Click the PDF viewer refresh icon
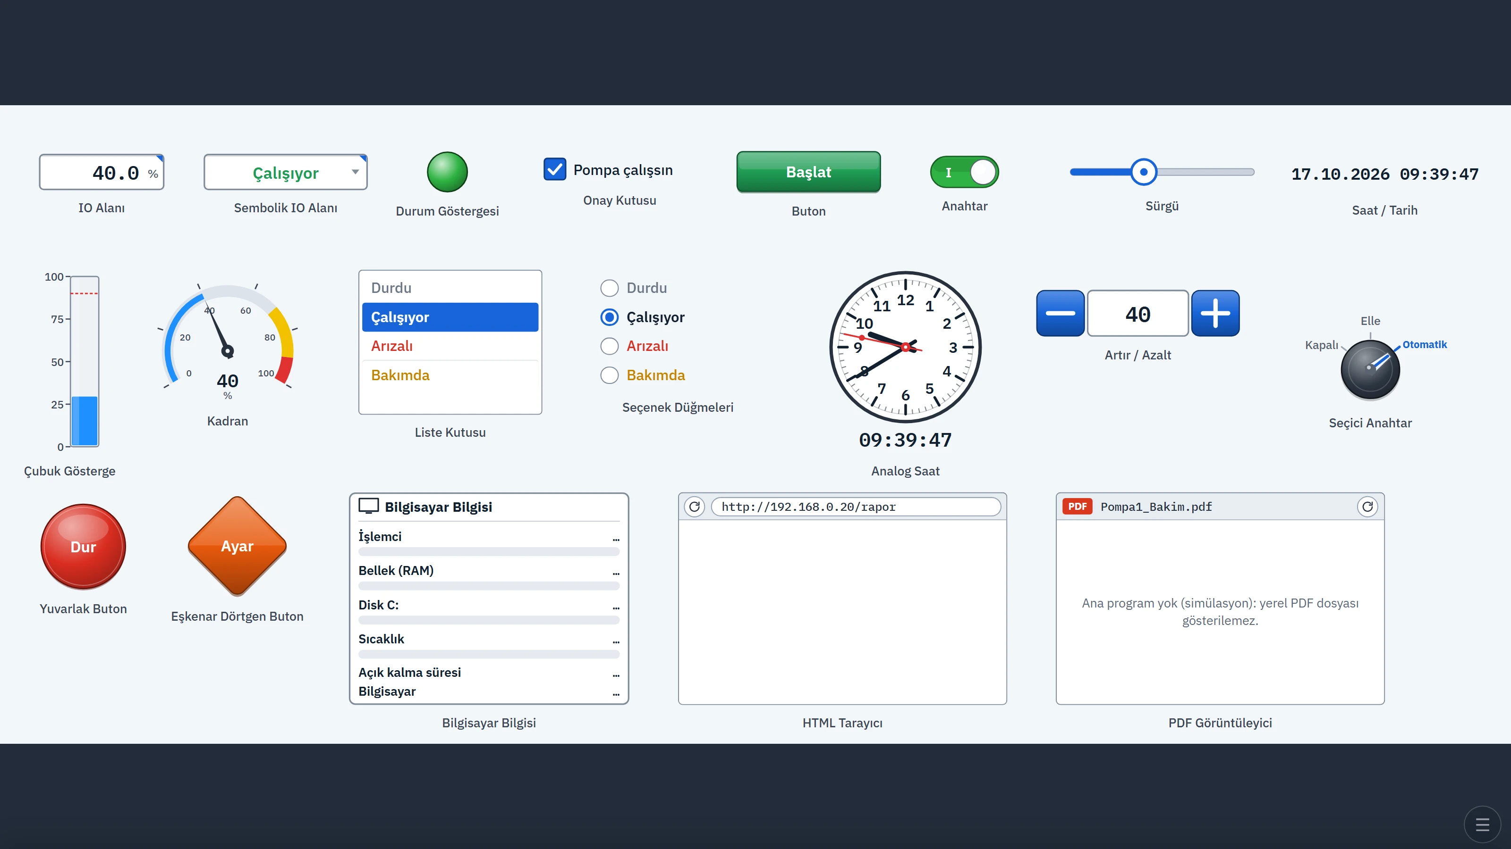This screenshot has height=849, width=1511. pyautogui.click(x=1367, y=507)
